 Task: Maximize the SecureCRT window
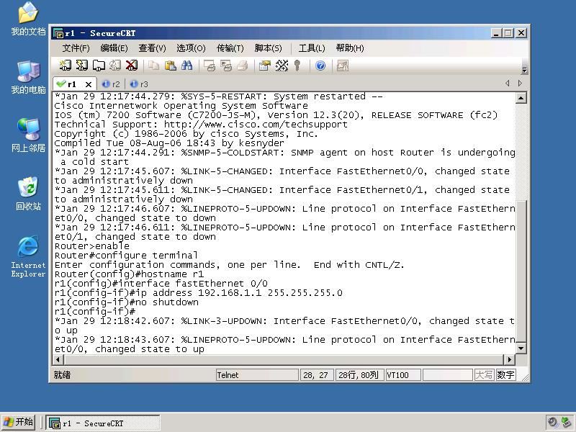(509, 33)
